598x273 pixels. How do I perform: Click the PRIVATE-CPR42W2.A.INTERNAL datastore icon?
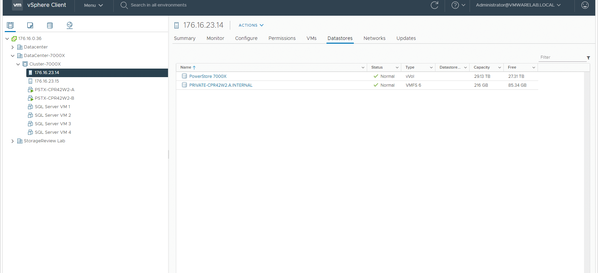click(184, 85)
